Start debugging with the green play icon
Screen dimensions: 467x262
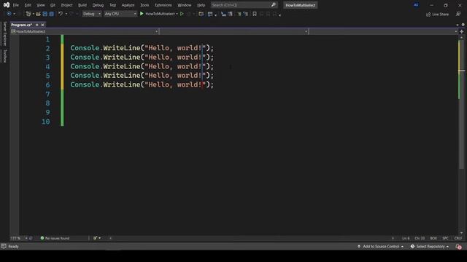click(142, 14)
